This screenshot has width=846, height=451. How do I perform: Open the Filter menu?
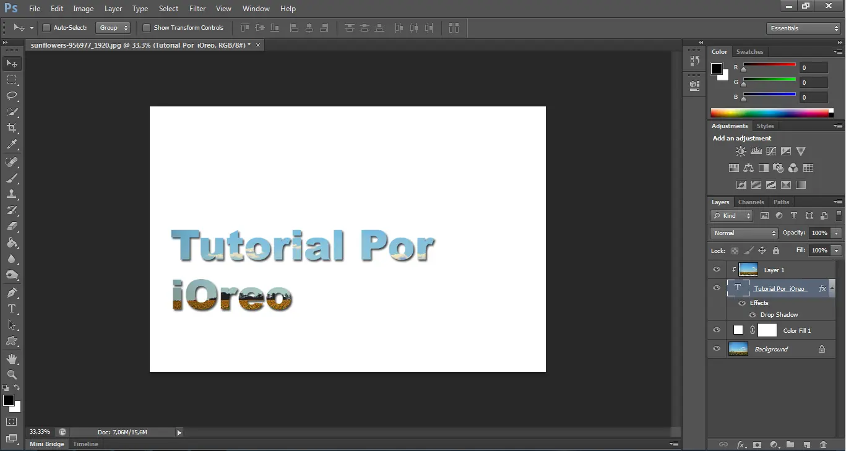pyautogui.click(x=197, y=9)
